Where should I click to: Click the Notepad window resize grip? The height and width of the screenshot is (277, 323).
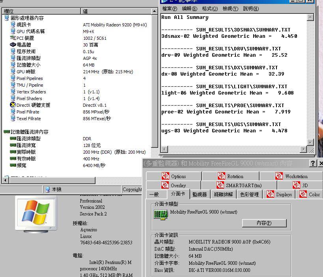(x=311, y=150)
